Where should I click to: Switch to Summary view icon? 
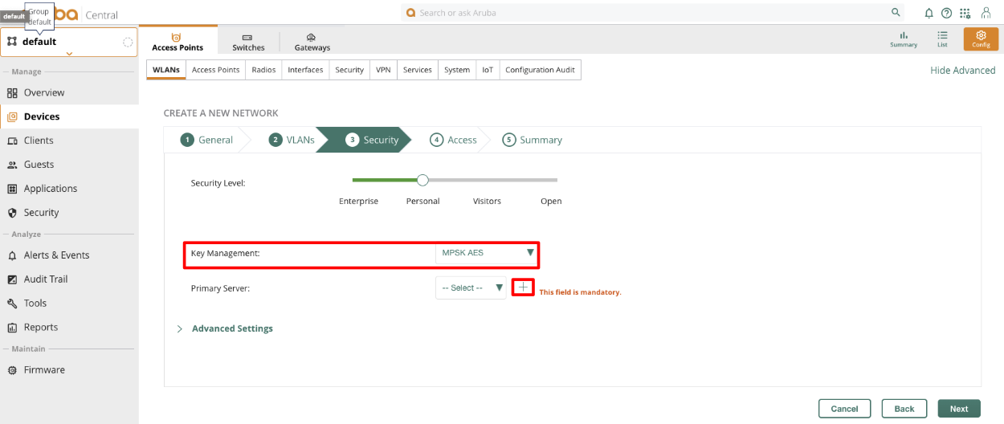point(904,39)
